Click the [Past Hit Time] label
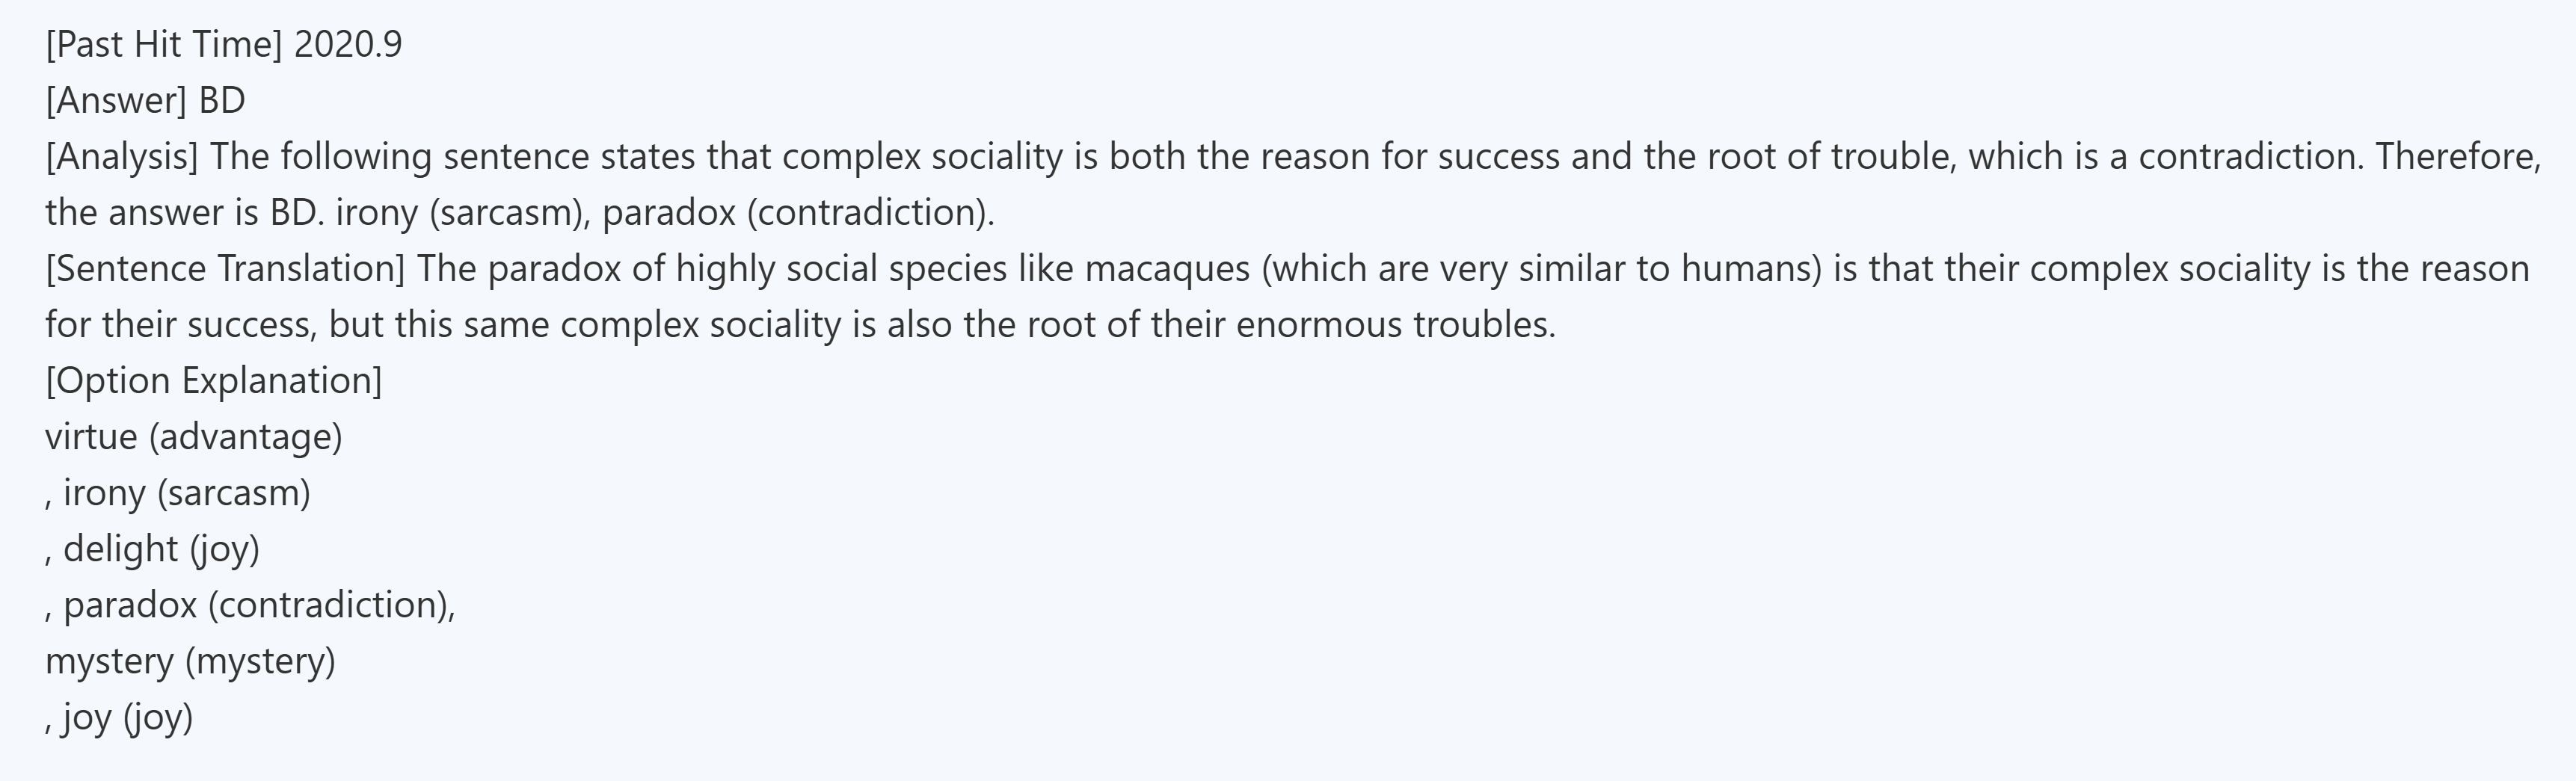The height and width of the screenshot is (781, 2576). coord(164,45)
